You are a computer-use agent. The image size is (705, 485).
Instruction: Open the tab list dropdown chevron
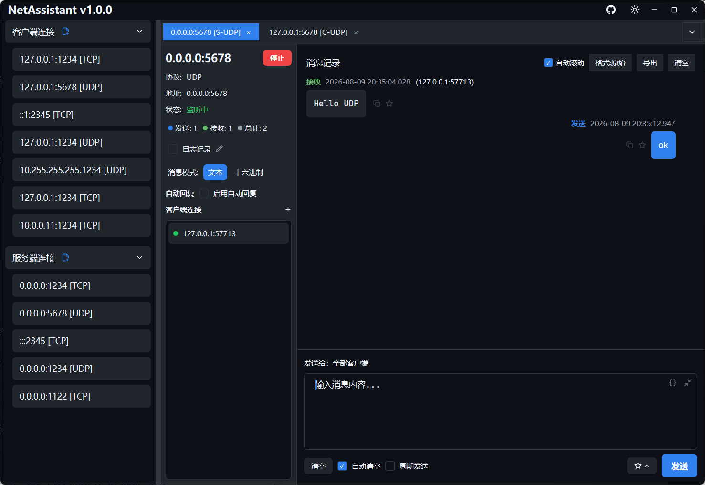pos(692,32)
